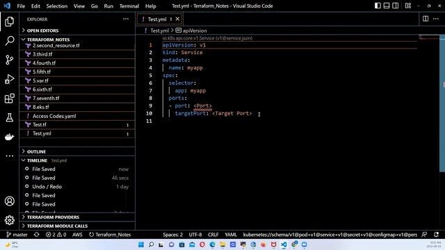Screen dimensions: 445x250
Task: Open the Source Control view
Action: click(x=9, y=60)
